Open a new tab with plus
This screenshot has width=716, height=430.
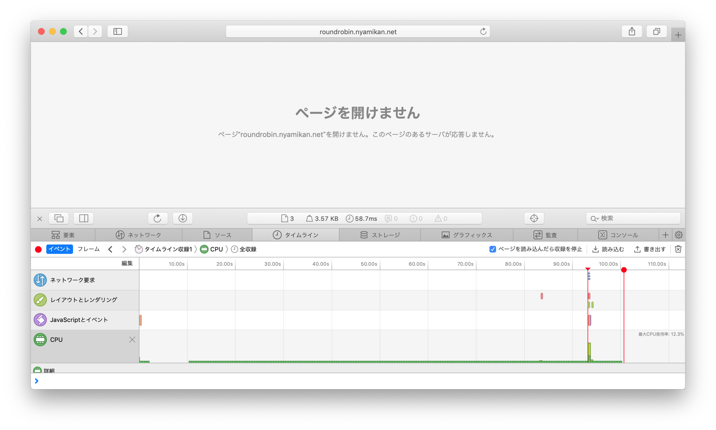click(x=678, y=35)
